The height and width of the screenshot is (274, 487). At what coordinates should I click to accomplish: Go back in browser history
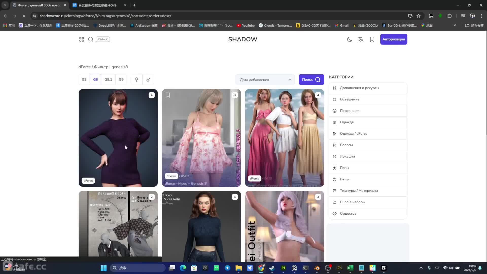click(6, 16)
